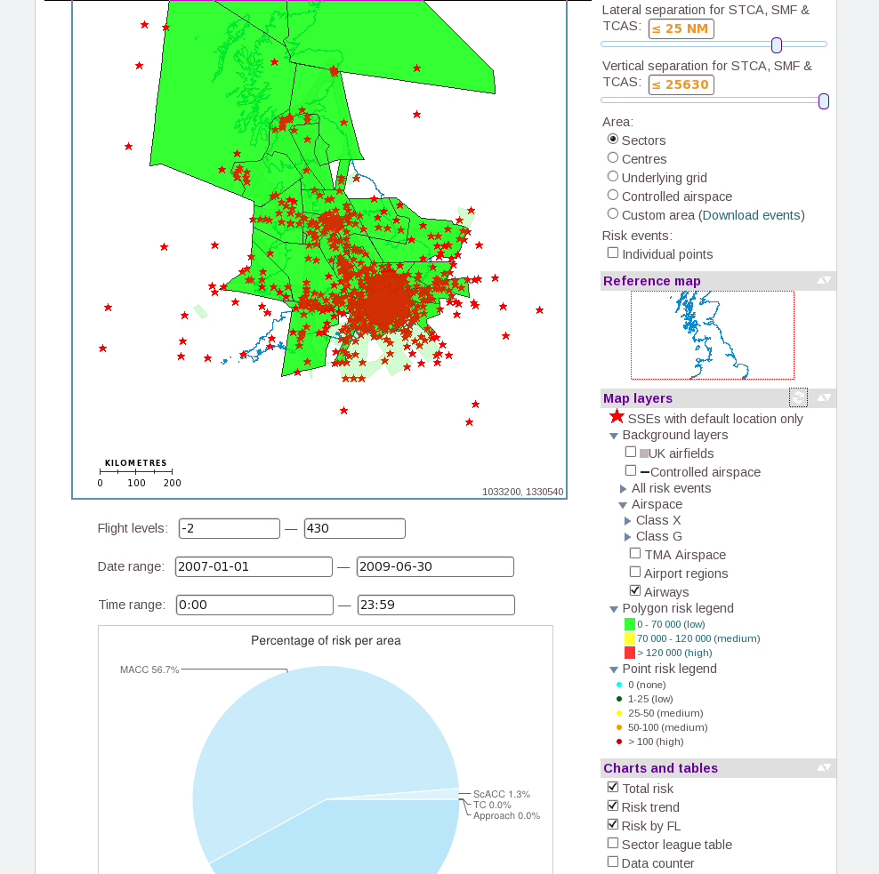Click the black line Controlled airspace legend icon
Image resolution: width=879 pixels, height=874 pixels.
[x=645, y=472]
